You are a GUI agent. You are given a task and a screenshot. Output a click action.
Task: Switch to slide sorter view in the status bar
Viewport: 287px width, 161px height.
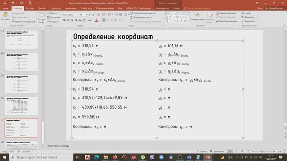click(236, 152)
